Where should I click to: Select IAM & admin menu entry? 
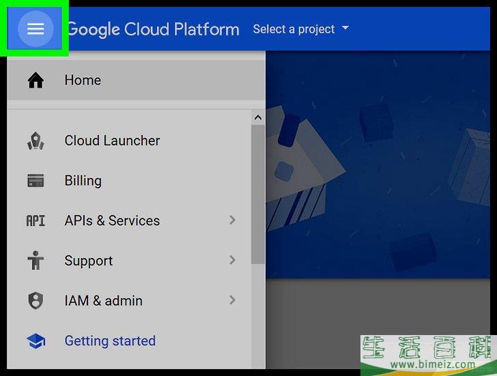tap(129, 301)
